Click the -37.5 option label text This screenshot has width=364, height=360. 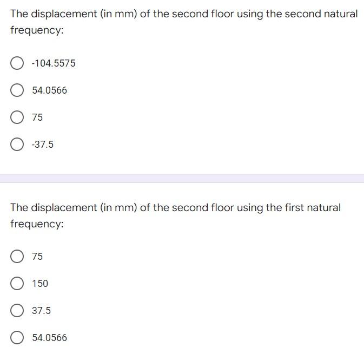[x=43, y=145]
